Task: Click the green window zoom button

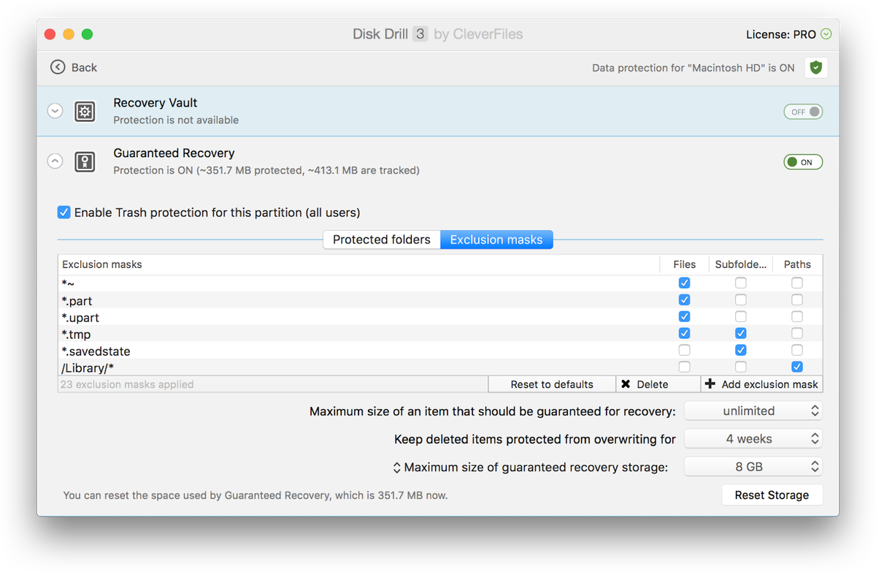Action: click(87, 34)
